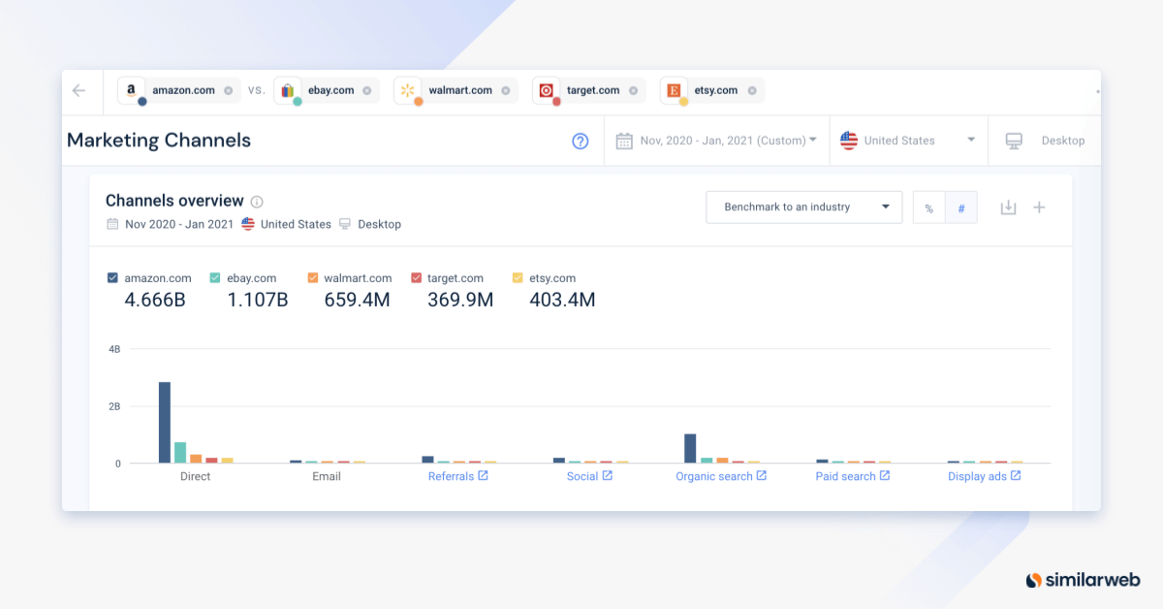Open the Paid search channel link
Image resolution: width=1163 pixels, height=609 pixels.
pos(853,476)
